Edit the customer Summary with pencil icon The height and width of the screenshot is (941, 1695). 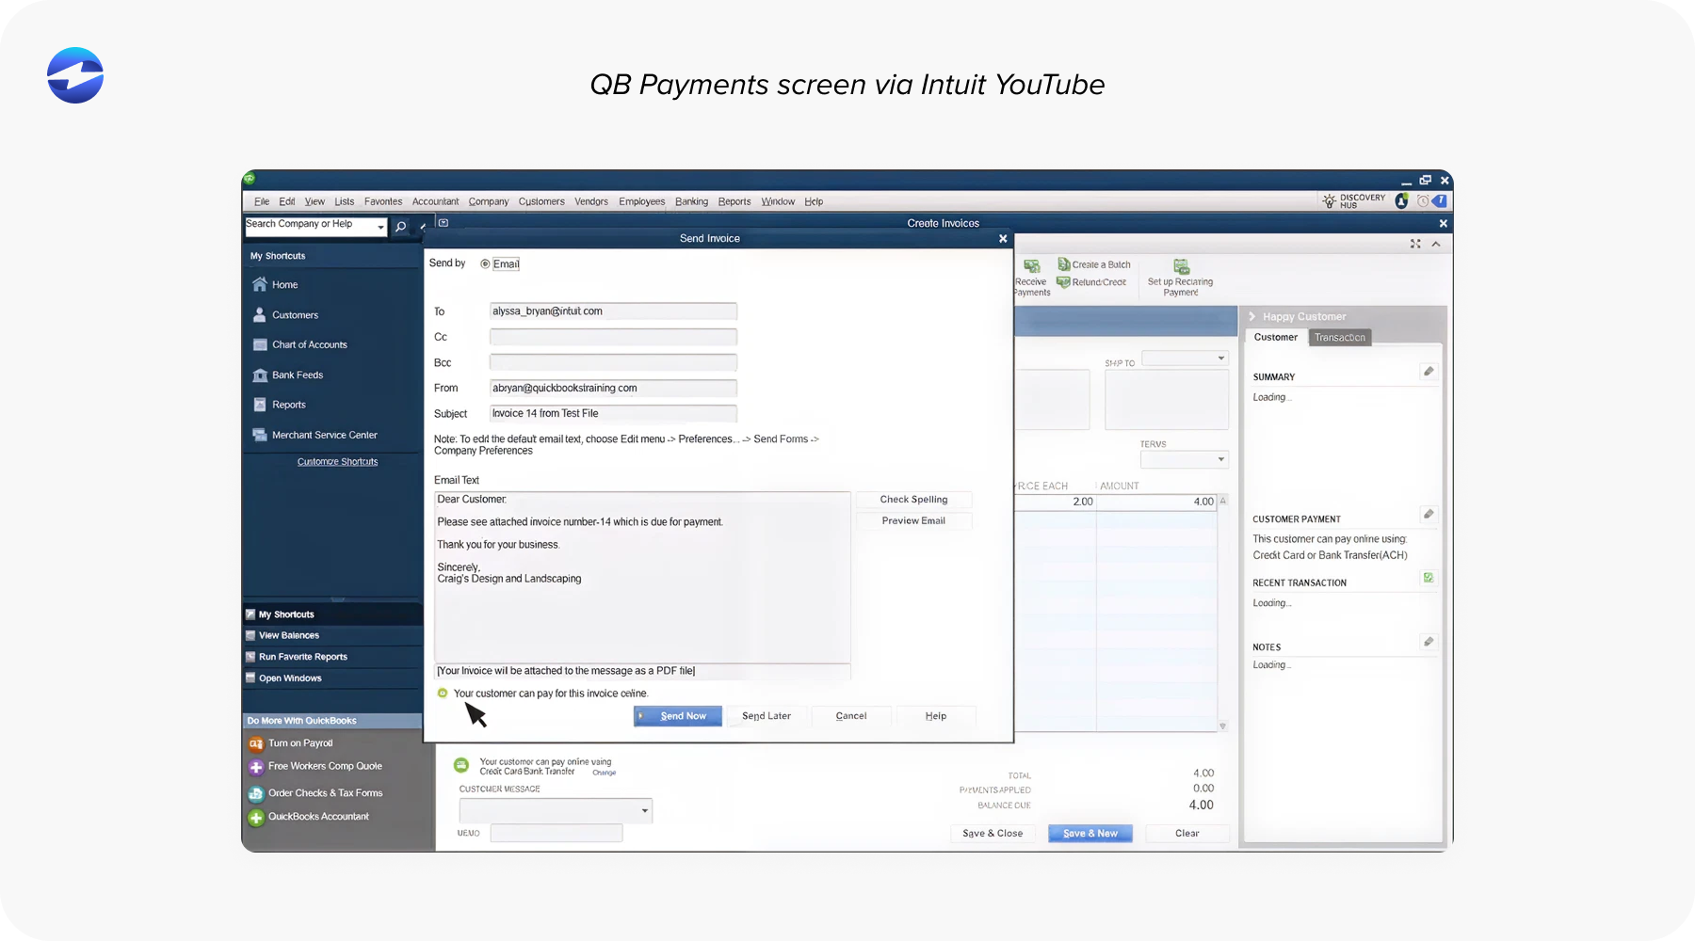point(1429,371)
